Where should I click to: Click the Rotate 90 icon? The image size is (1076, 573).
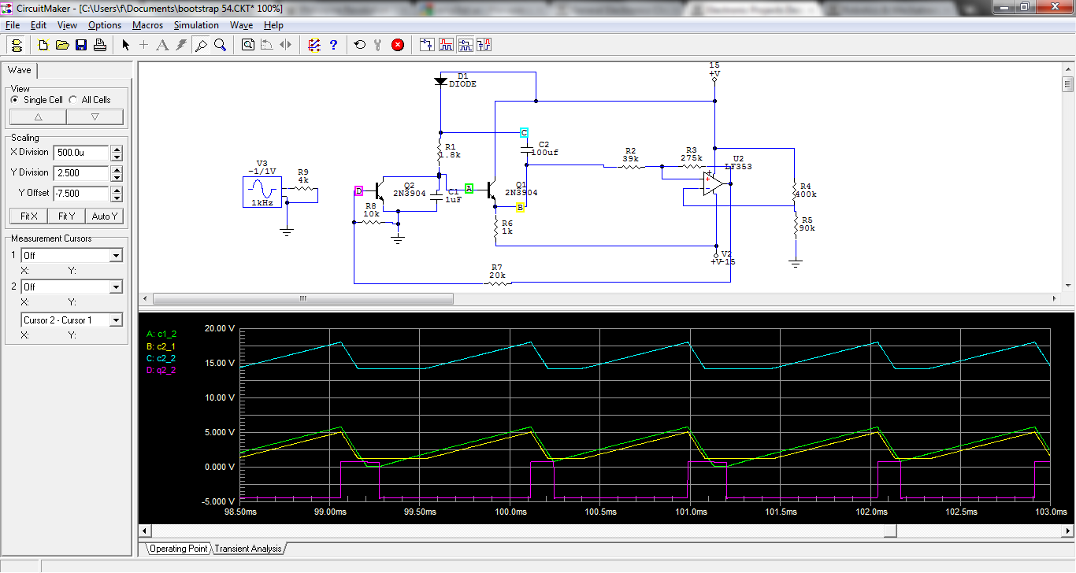[x=267, y=45]
